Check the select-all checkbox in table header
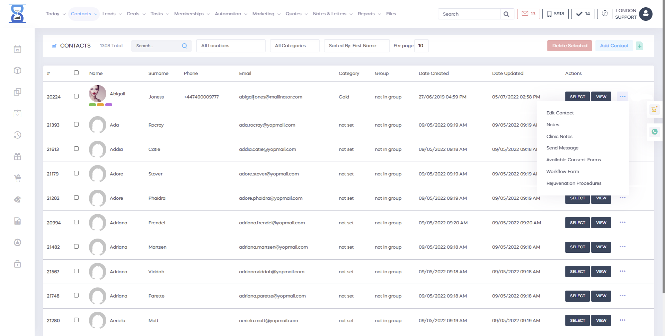 point(76,73)
